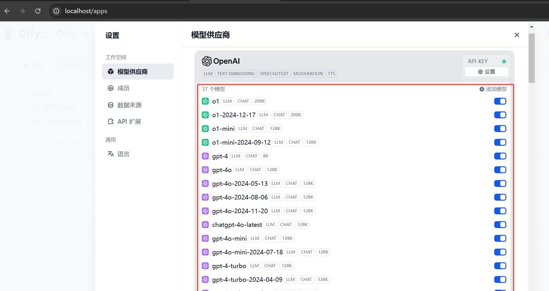This screenshot has height=291, width=549.
Task: Toggle off the gpt-4o model
Action: pos(500,169)
